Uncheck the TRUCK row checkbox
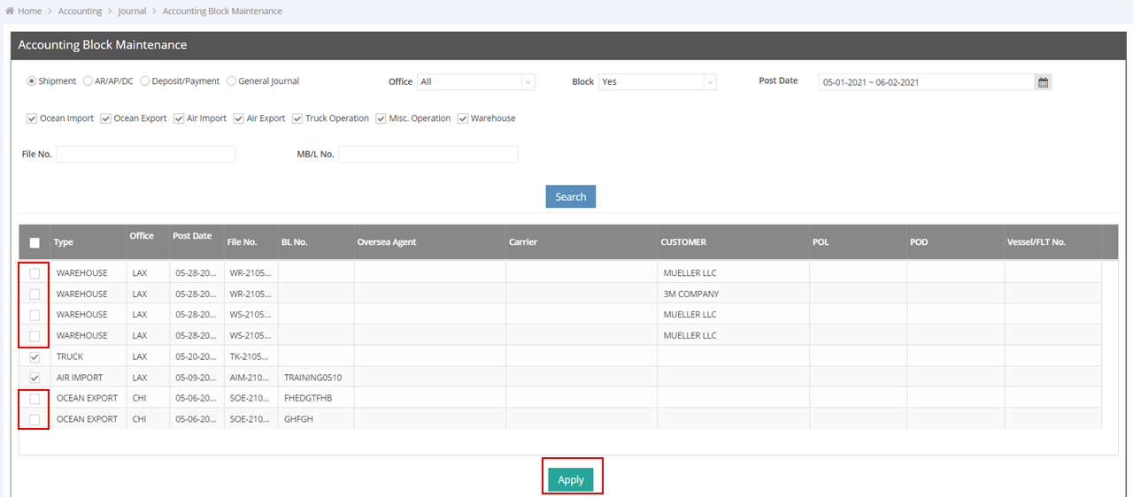The width and height of the screenshot is (1133, 497). (x=35, y=357)
